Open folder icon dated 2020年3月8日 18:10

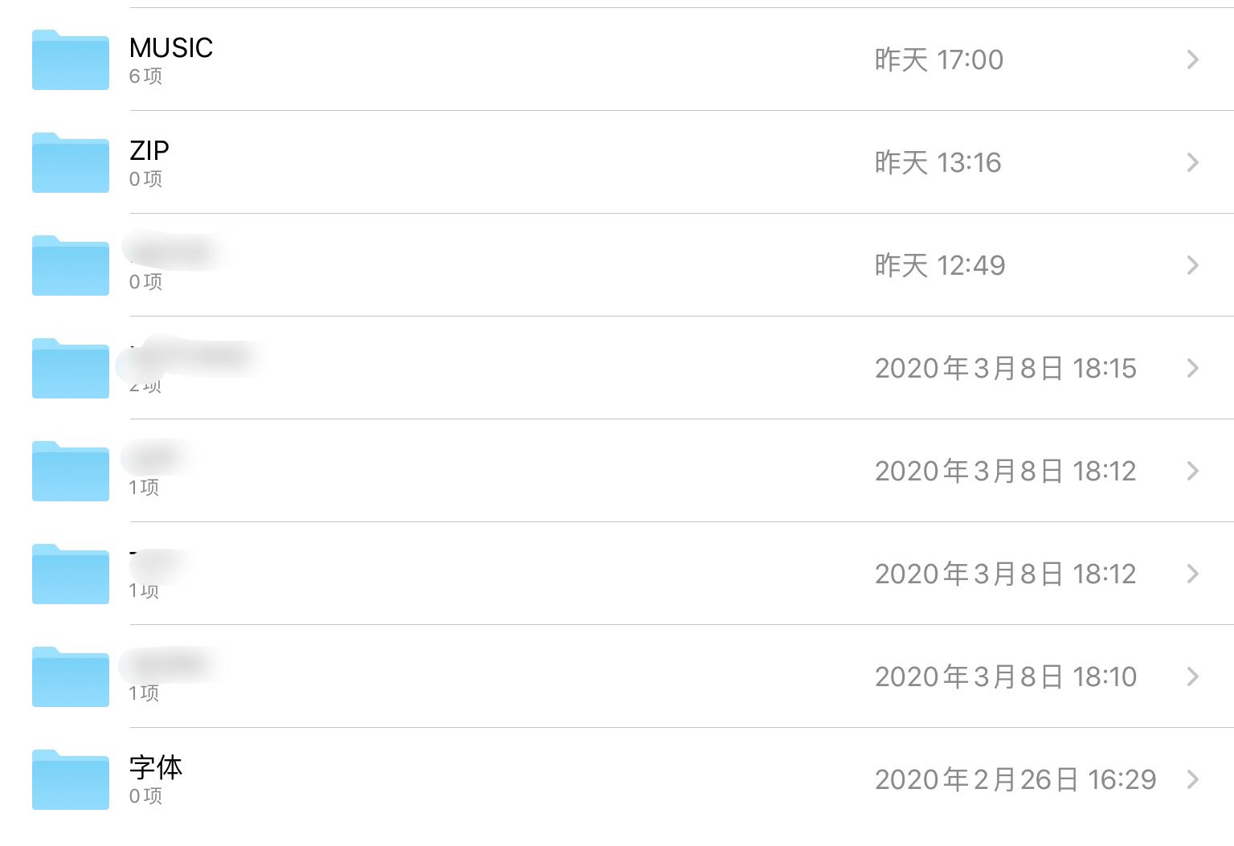[x=71, y=676]
